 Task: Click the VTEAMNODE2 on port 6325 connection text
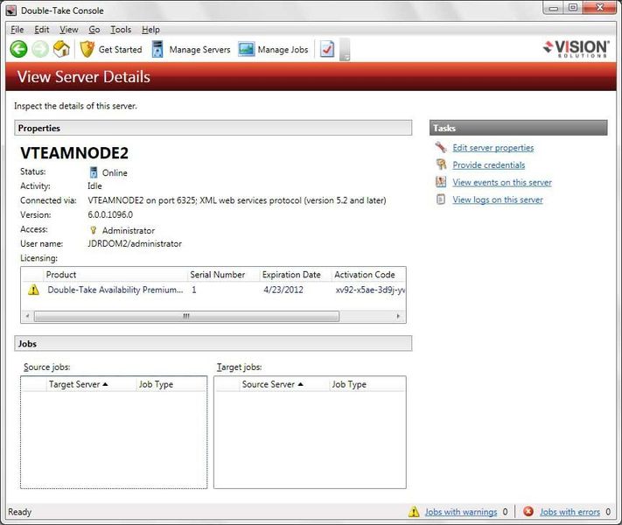click(237, 200)
